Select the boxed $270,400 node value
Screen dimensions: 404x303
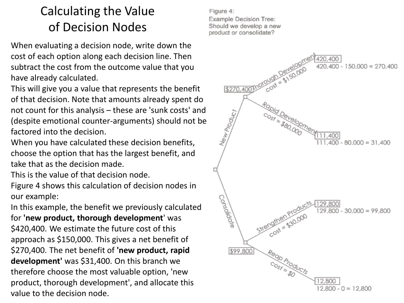[238, 90]
